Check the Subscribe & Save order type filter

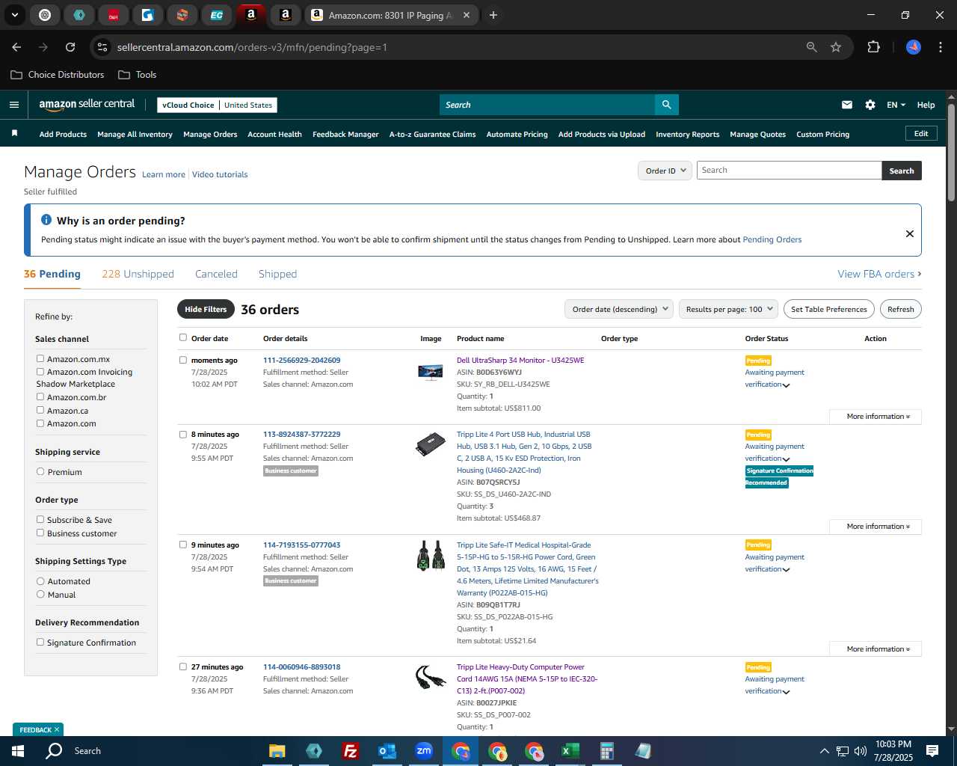(x=40, y=519)
